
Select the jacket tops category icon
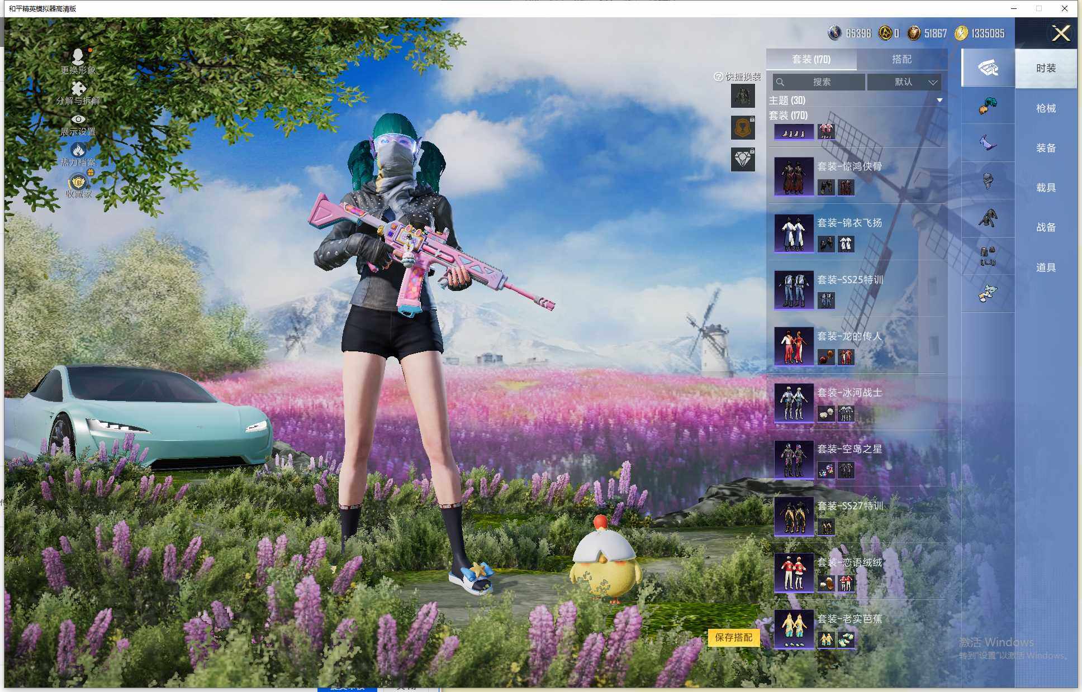(988, 218)
